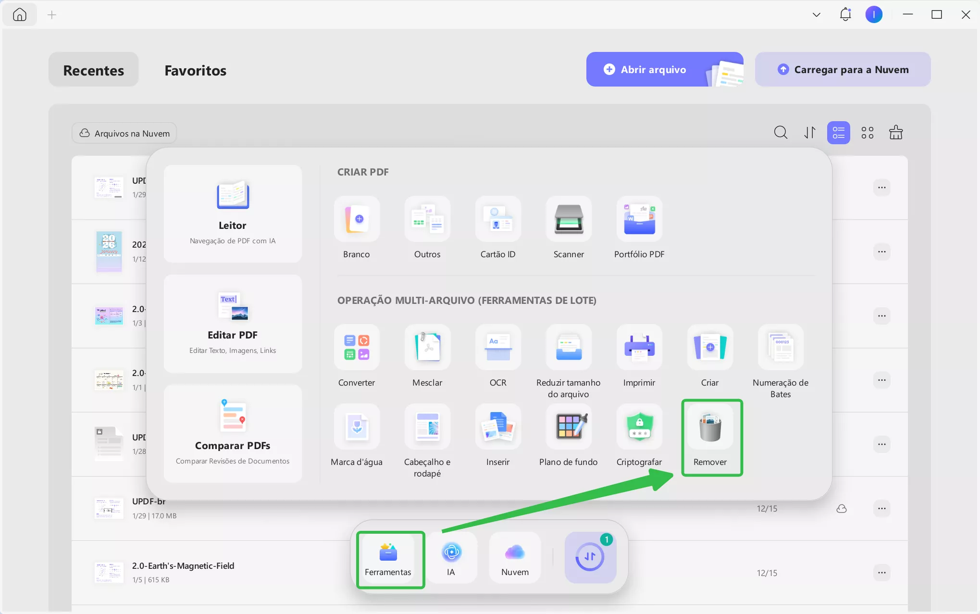Switch to list view layout
This screenshot has width=980, height=614.
(838, 133)
